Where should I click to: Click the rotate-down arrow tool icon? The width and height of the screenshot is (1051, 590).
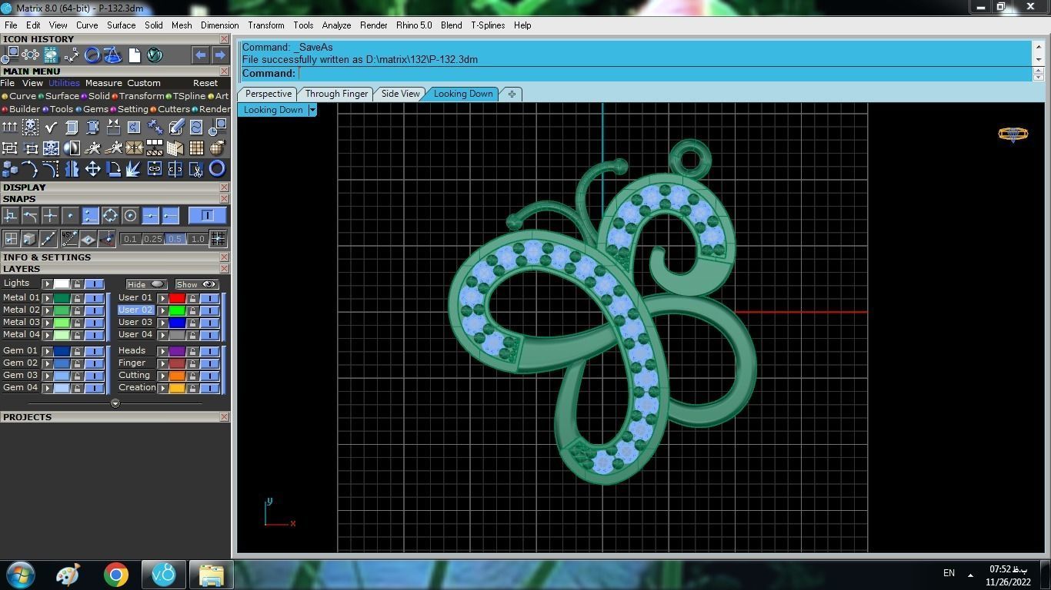coord(114,169)
